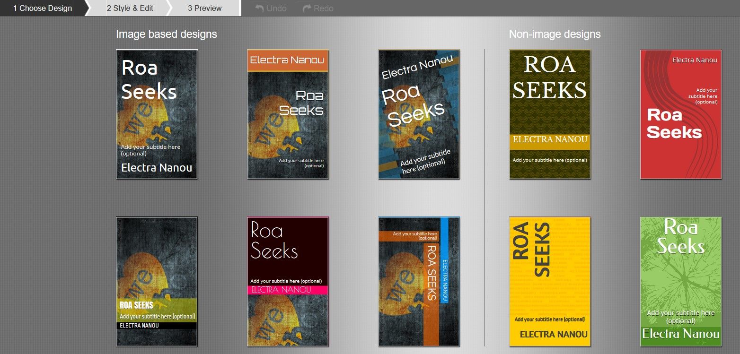Pick the cover with vertical orange and blue bars
740x354 pixels.
pos(419,282)
